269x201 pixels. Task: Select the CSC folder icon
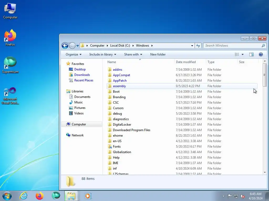[110, 103]
